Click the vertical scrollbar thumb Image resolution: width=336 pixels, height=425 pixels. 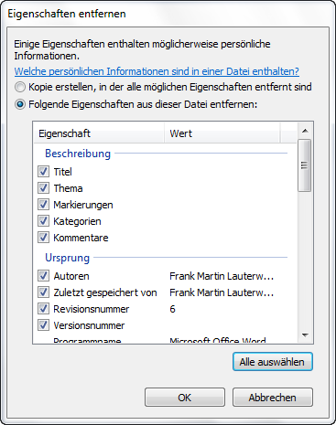(x=305, y=165)
